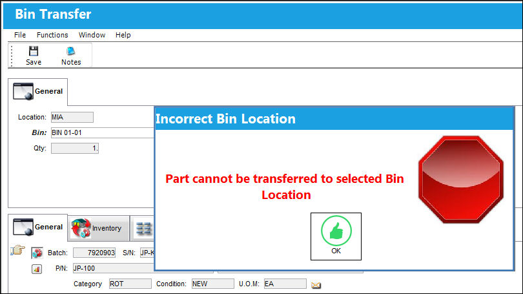
Task: Click the Save toolbar icon
Action: point(34,56)
